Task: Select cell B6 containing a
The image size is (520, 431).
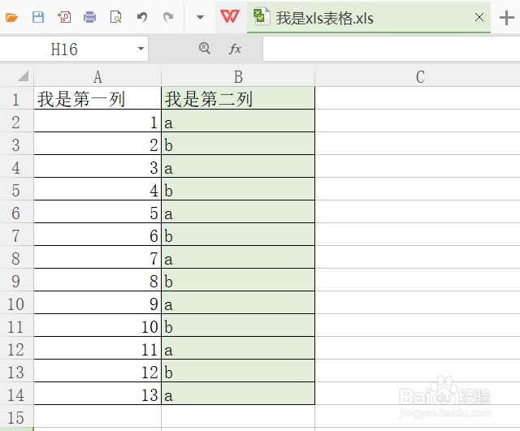Action: click(238, 212)
